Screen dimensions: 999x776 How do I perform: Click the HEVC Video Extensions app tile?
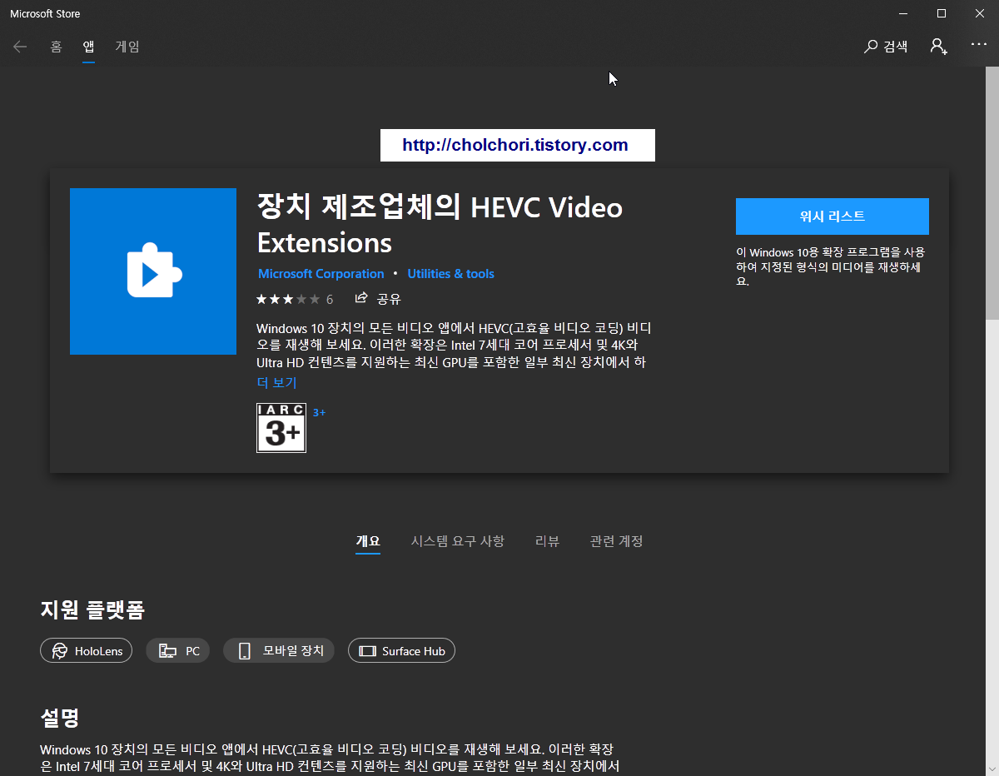[x=153, y=271]
